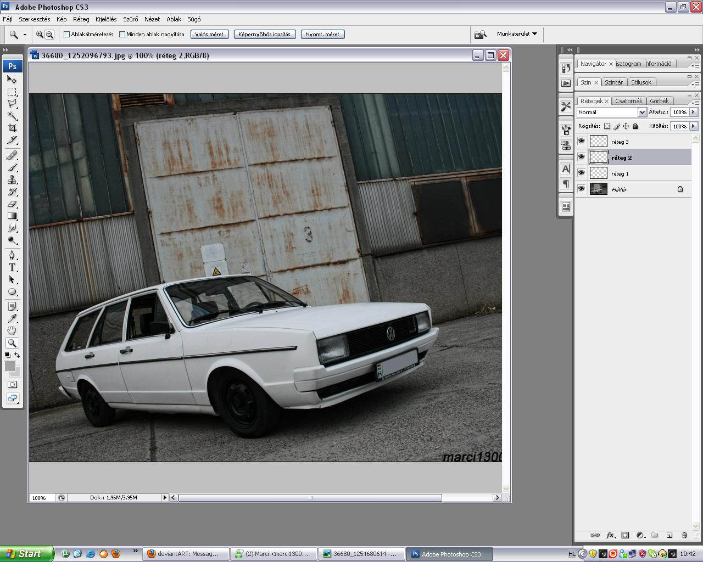Viewport: 703px width, 562px height.
Task: Add a layer mask
Action: point(625,535)
